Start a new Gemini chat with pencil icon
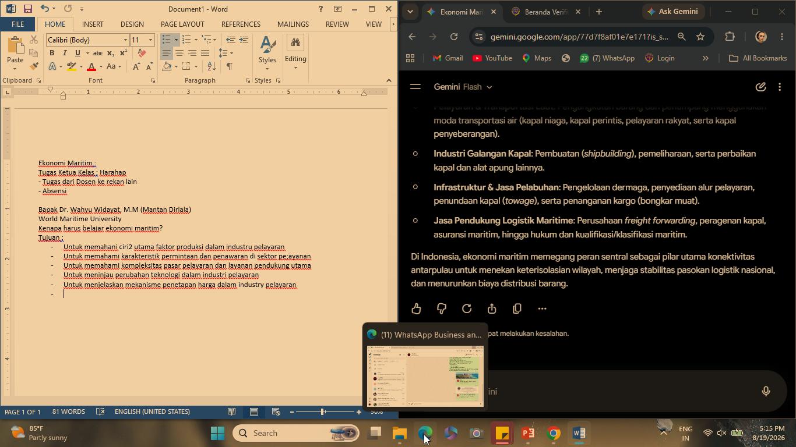 point(760,87)
